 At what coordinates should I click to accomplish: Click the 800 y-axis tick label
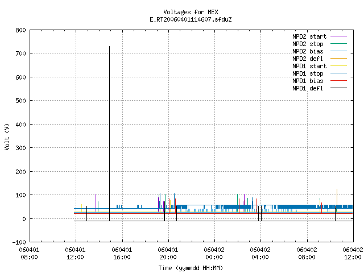click(20, 30)
